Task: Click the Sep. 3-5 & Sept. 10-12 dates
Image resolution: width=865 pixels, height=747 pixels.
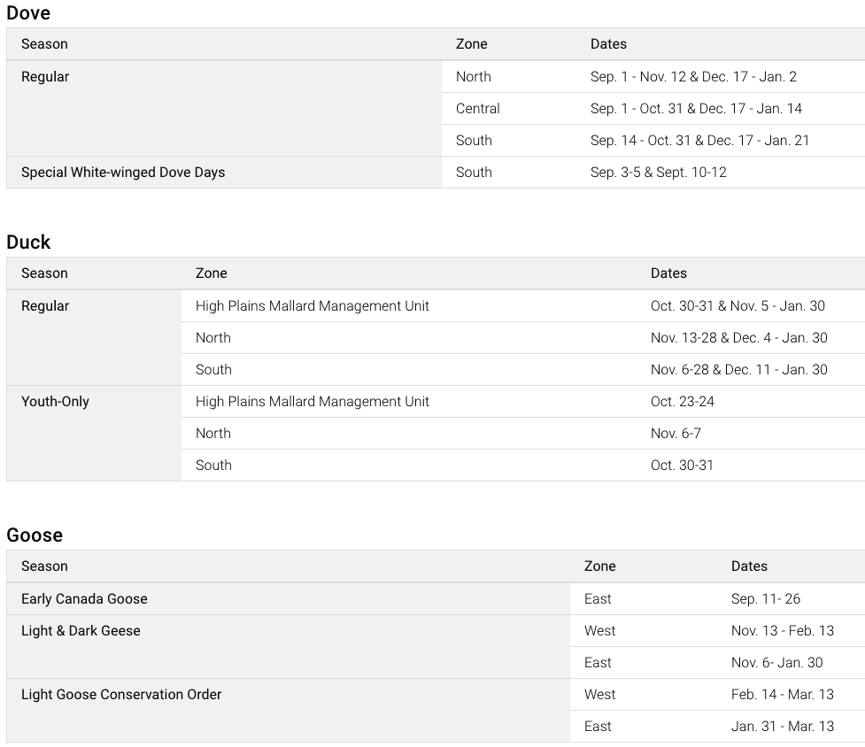Action: coord(658,173)
